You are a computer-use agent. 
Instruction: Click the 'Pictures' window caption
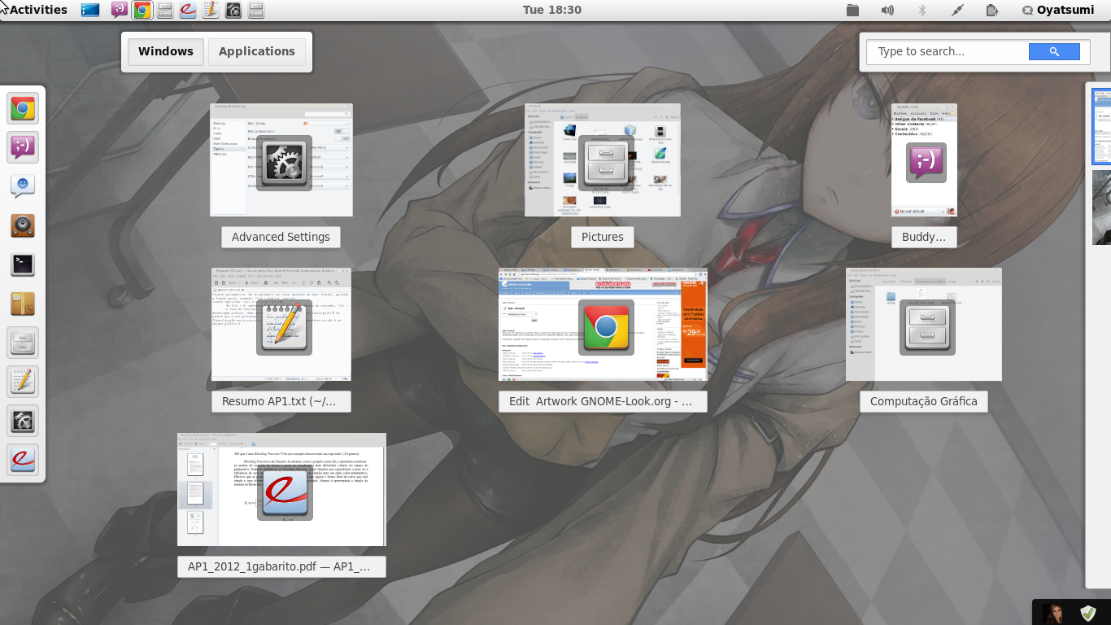click(x=603, y=237)
